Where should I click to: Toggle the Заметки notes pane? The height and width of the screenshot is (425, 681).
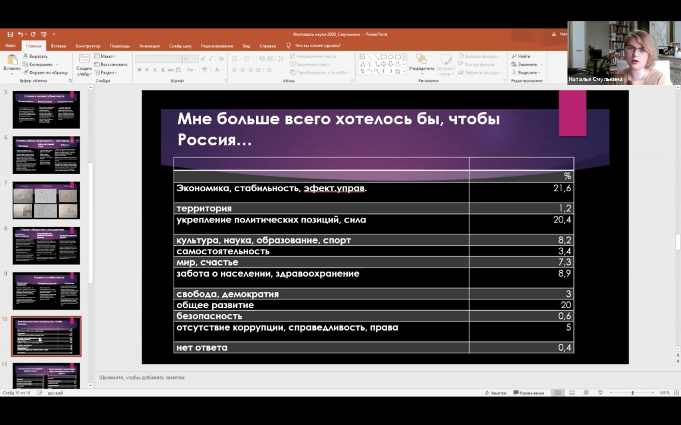coord(496,393)
